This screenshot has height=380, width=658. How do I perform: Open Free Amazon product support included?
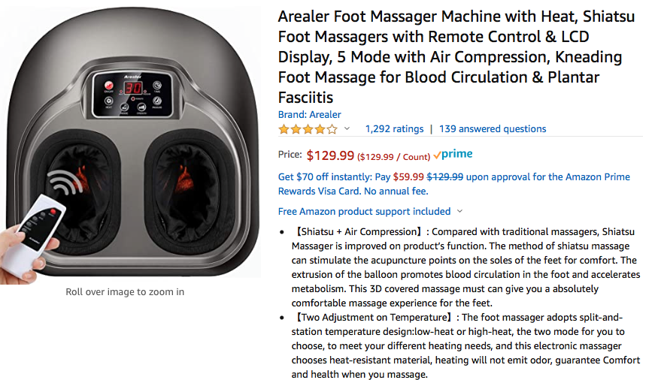364,212
